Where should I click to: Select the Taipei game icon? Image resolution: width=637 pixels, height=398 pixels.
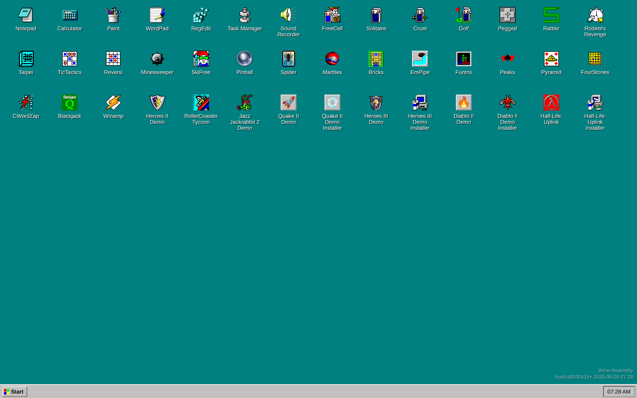(x=26, y=59)
